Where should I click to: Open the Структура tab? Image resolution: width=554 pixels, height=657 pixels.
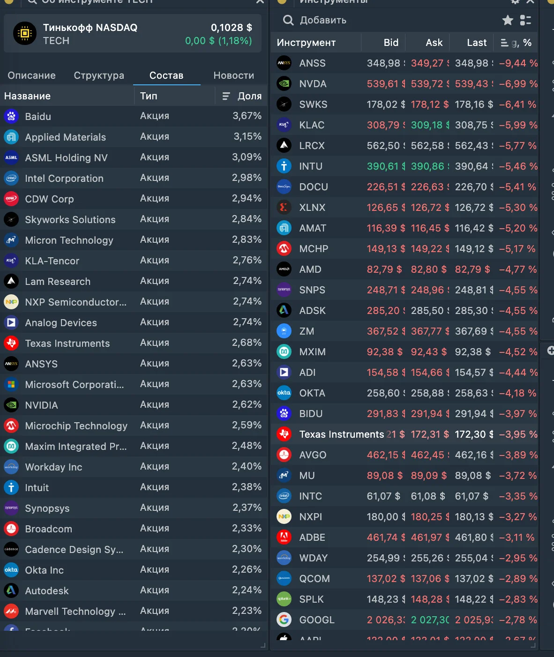pos(99,75)
